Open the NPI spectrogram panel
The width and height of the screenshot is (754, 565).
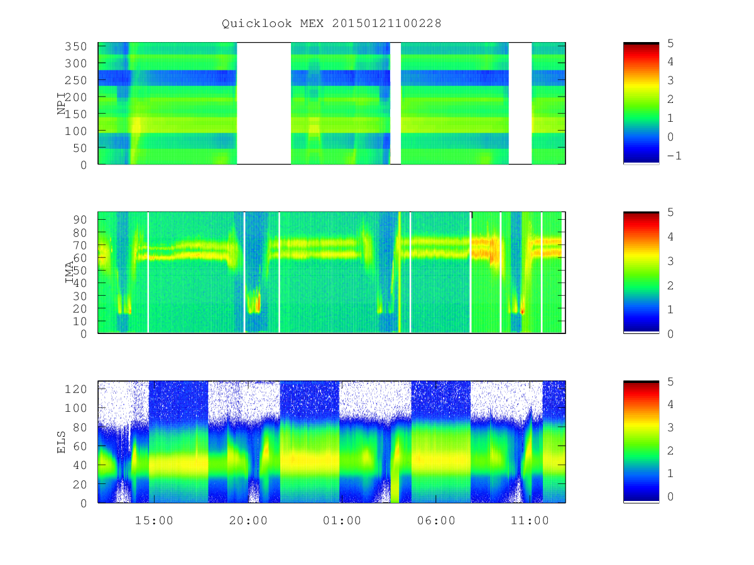(332, 104)
